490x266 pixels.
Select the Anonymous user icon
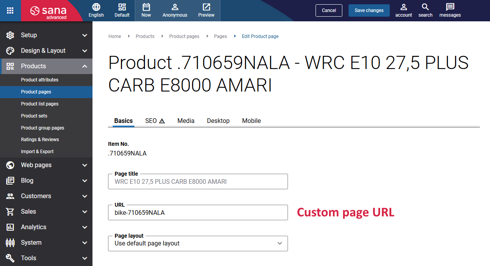click(175, 7)
